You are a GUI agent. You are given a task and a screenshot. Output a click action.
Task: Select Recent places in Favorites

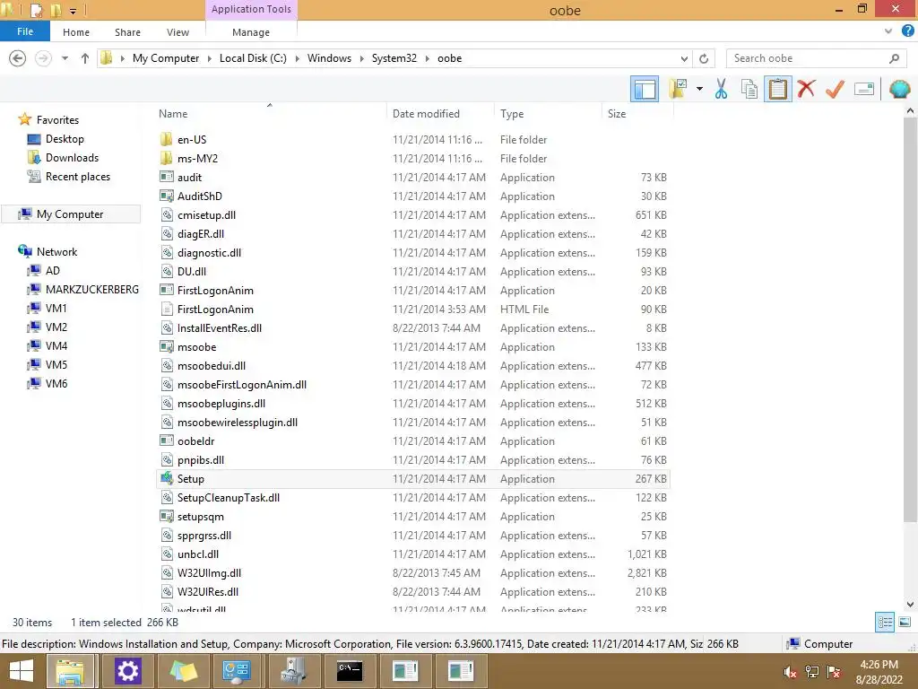click(x=77, y=177)
